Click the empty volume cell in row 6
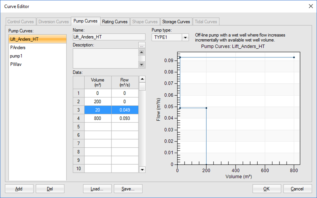Screen dimensions: 317x198 pyautogui.click(x=98, y=135)
